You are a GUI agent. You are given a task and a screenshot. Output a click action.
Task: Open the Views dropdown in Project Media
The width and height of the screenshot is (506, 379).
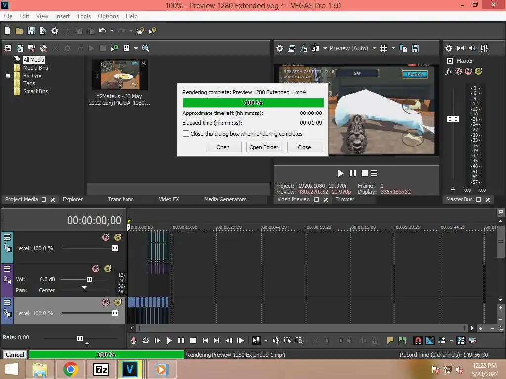click(136, 48)
